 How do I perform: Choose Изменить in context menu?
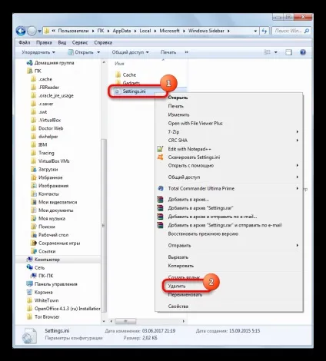coord(178,114)
